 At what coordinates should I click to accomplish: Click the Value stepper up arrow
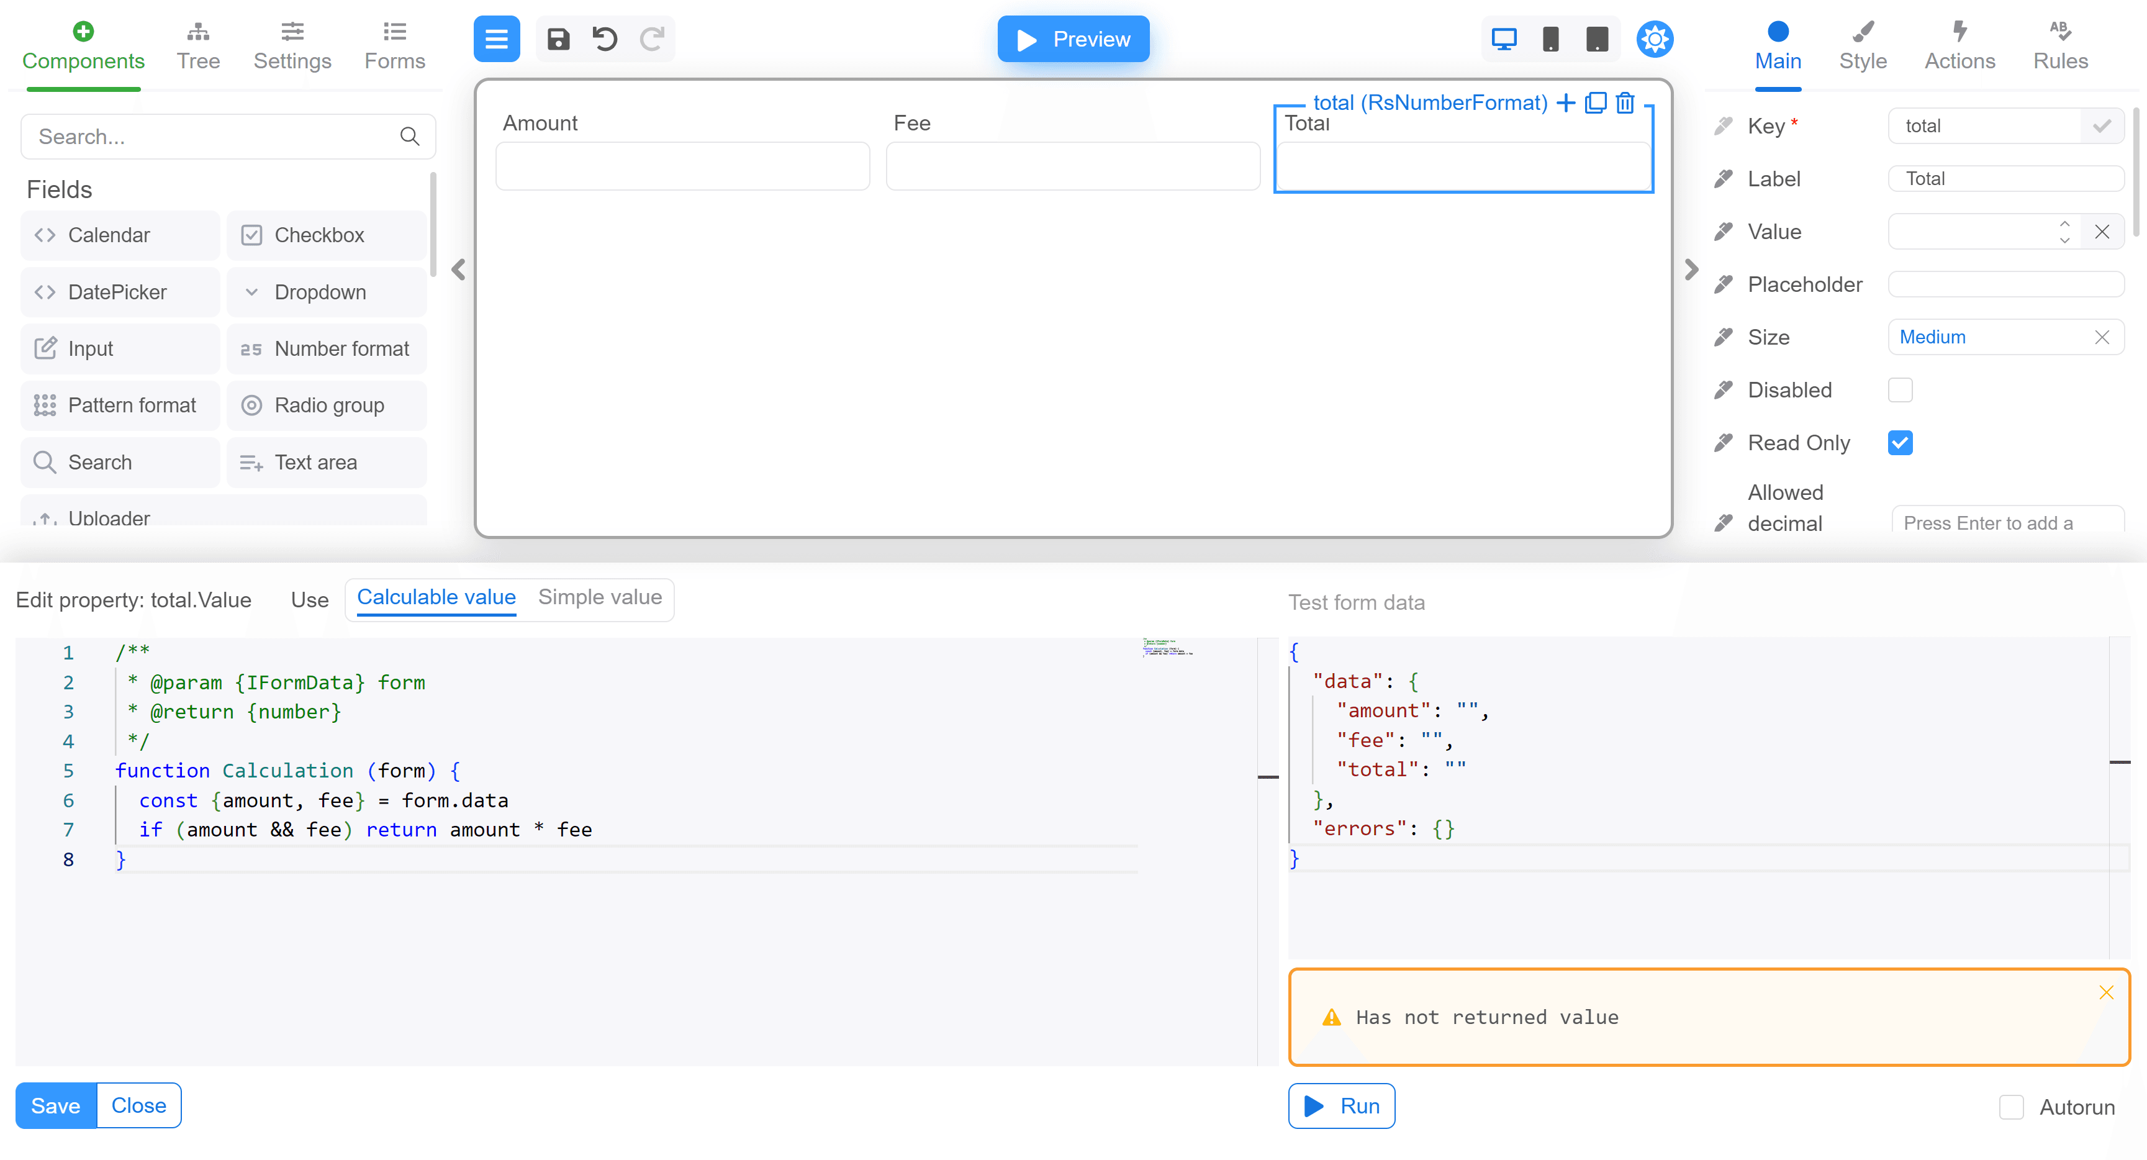pos(2064,224)
